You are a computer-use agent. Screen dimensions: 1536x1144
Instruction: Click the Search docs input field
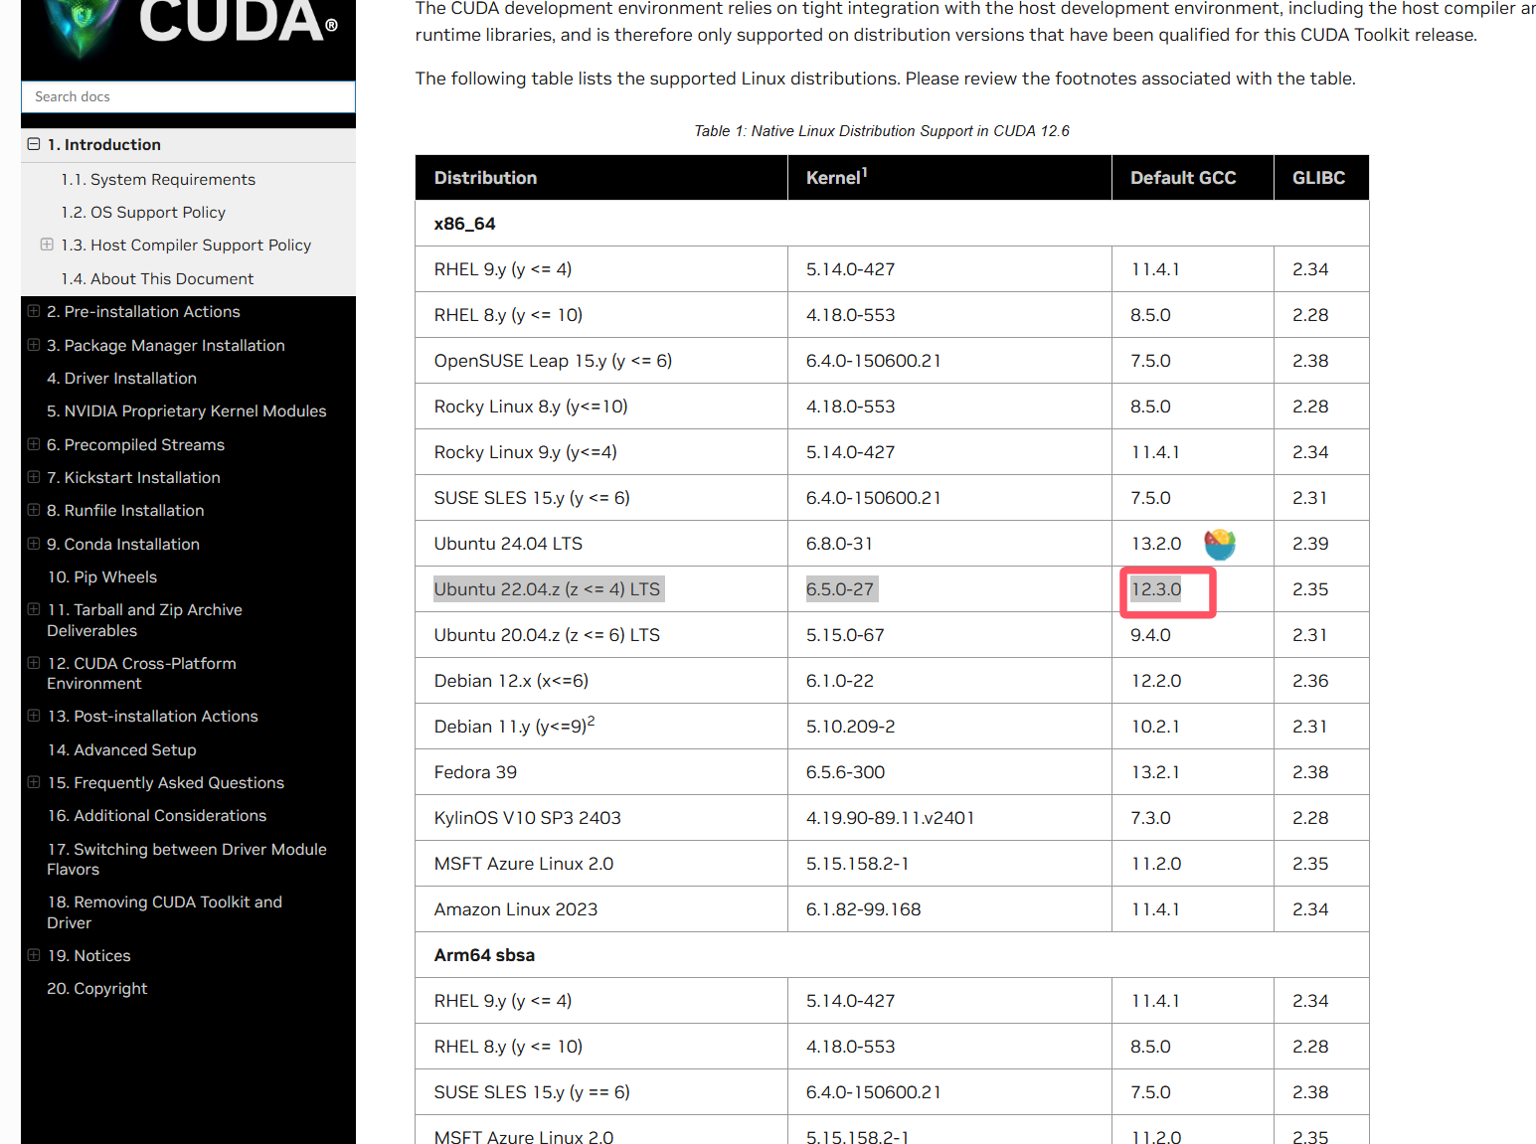(x=188, y=96)
